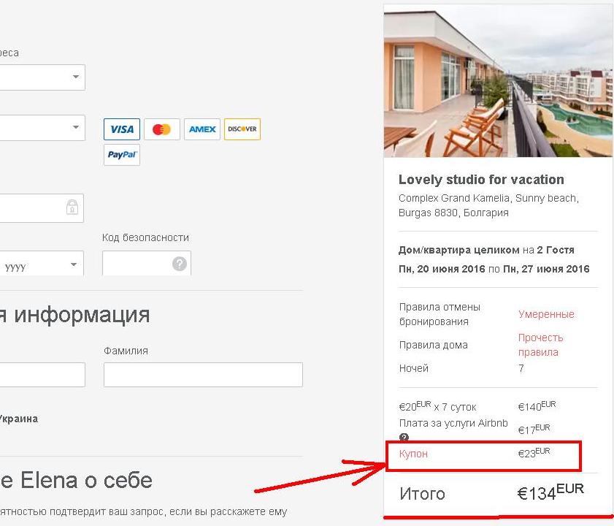Image resolution: width=614 pixels, height=526 pixels.
Task: Click the VISA card icon
Action: click(122, 129)
